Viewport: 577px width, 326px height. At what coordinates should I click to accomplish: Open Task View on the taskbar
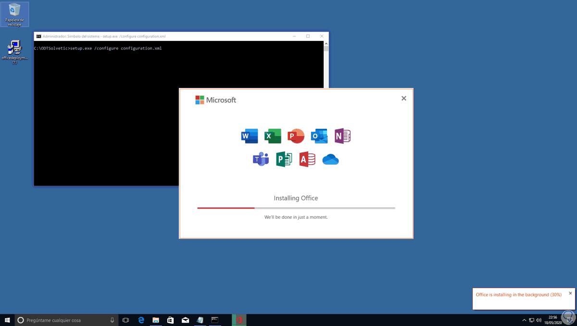coord(125,319)
